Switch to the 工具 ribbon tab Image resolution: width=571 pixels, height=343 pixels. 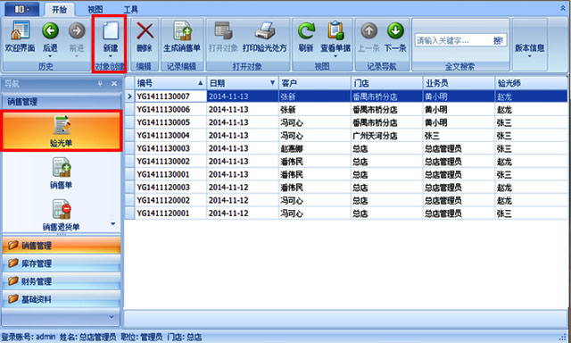coord(130,10)
